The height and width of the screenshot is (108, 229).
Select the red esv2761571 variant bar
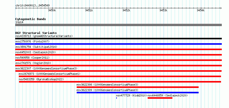coord(118,66)
